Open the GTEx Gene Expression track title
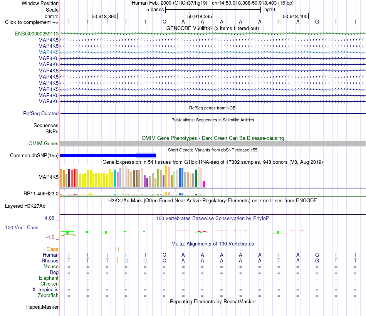Image resolution: width=366 pixels, height=316 pixels. coord(213,162)
